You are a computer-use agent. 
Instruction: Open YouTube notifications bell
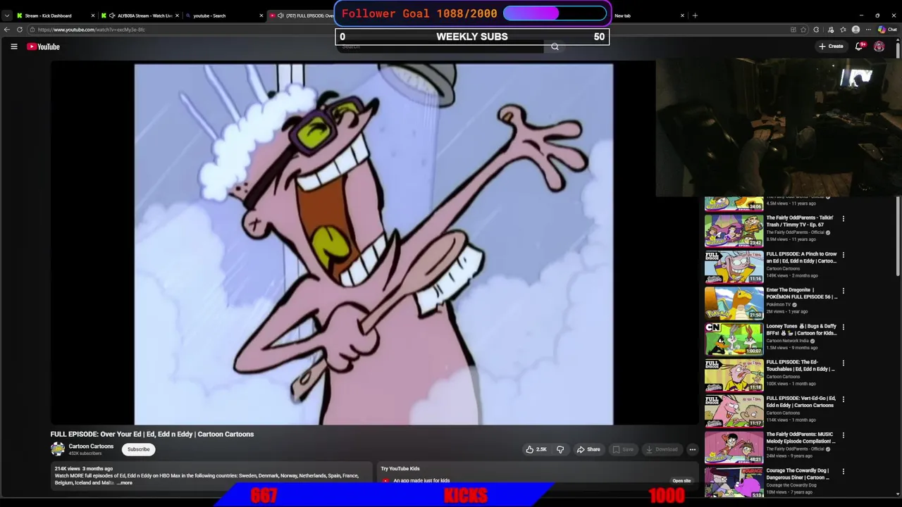point(859,46)
